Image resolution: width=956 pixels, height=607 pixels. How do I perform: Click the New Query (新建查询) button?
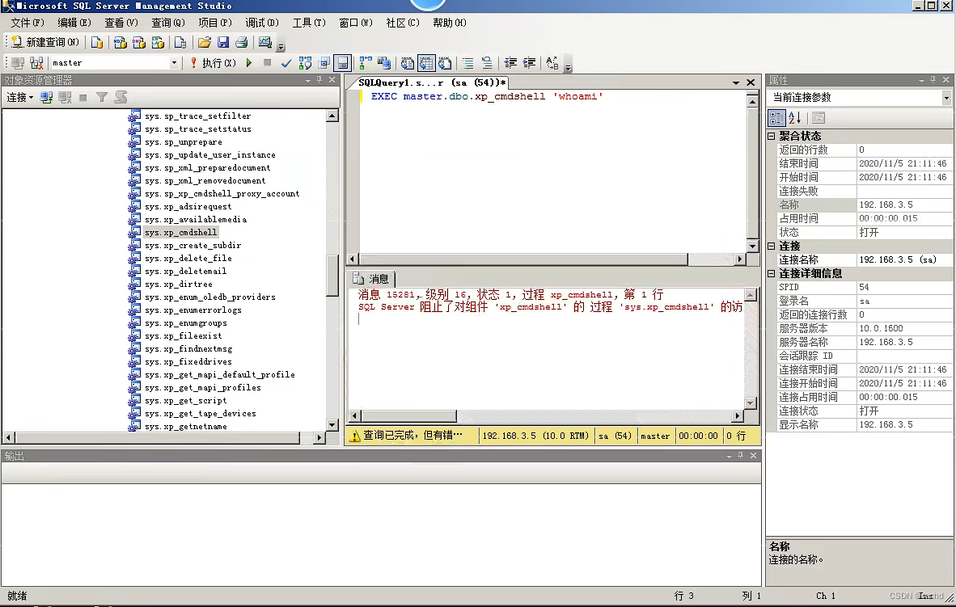tap(44, 42)
